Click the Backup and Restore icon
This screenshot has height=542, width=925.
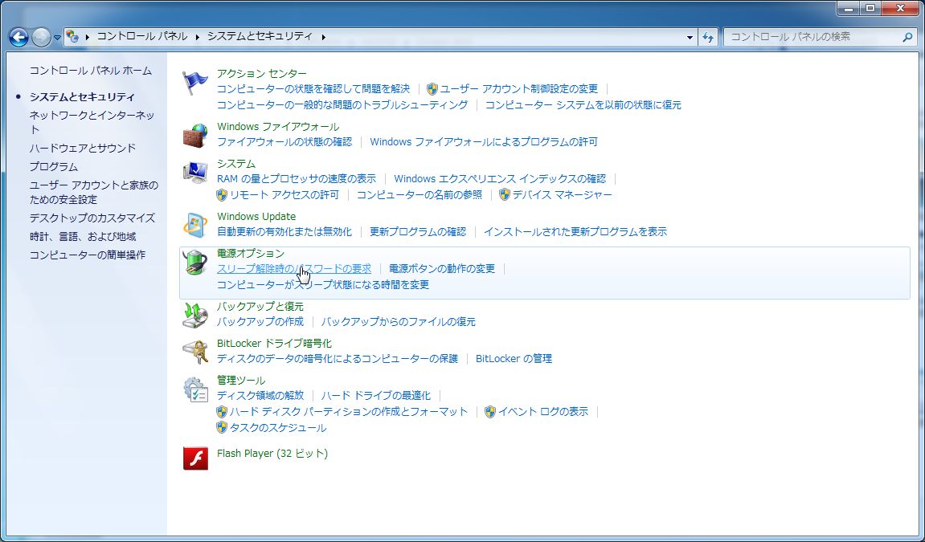pos(194,316)
